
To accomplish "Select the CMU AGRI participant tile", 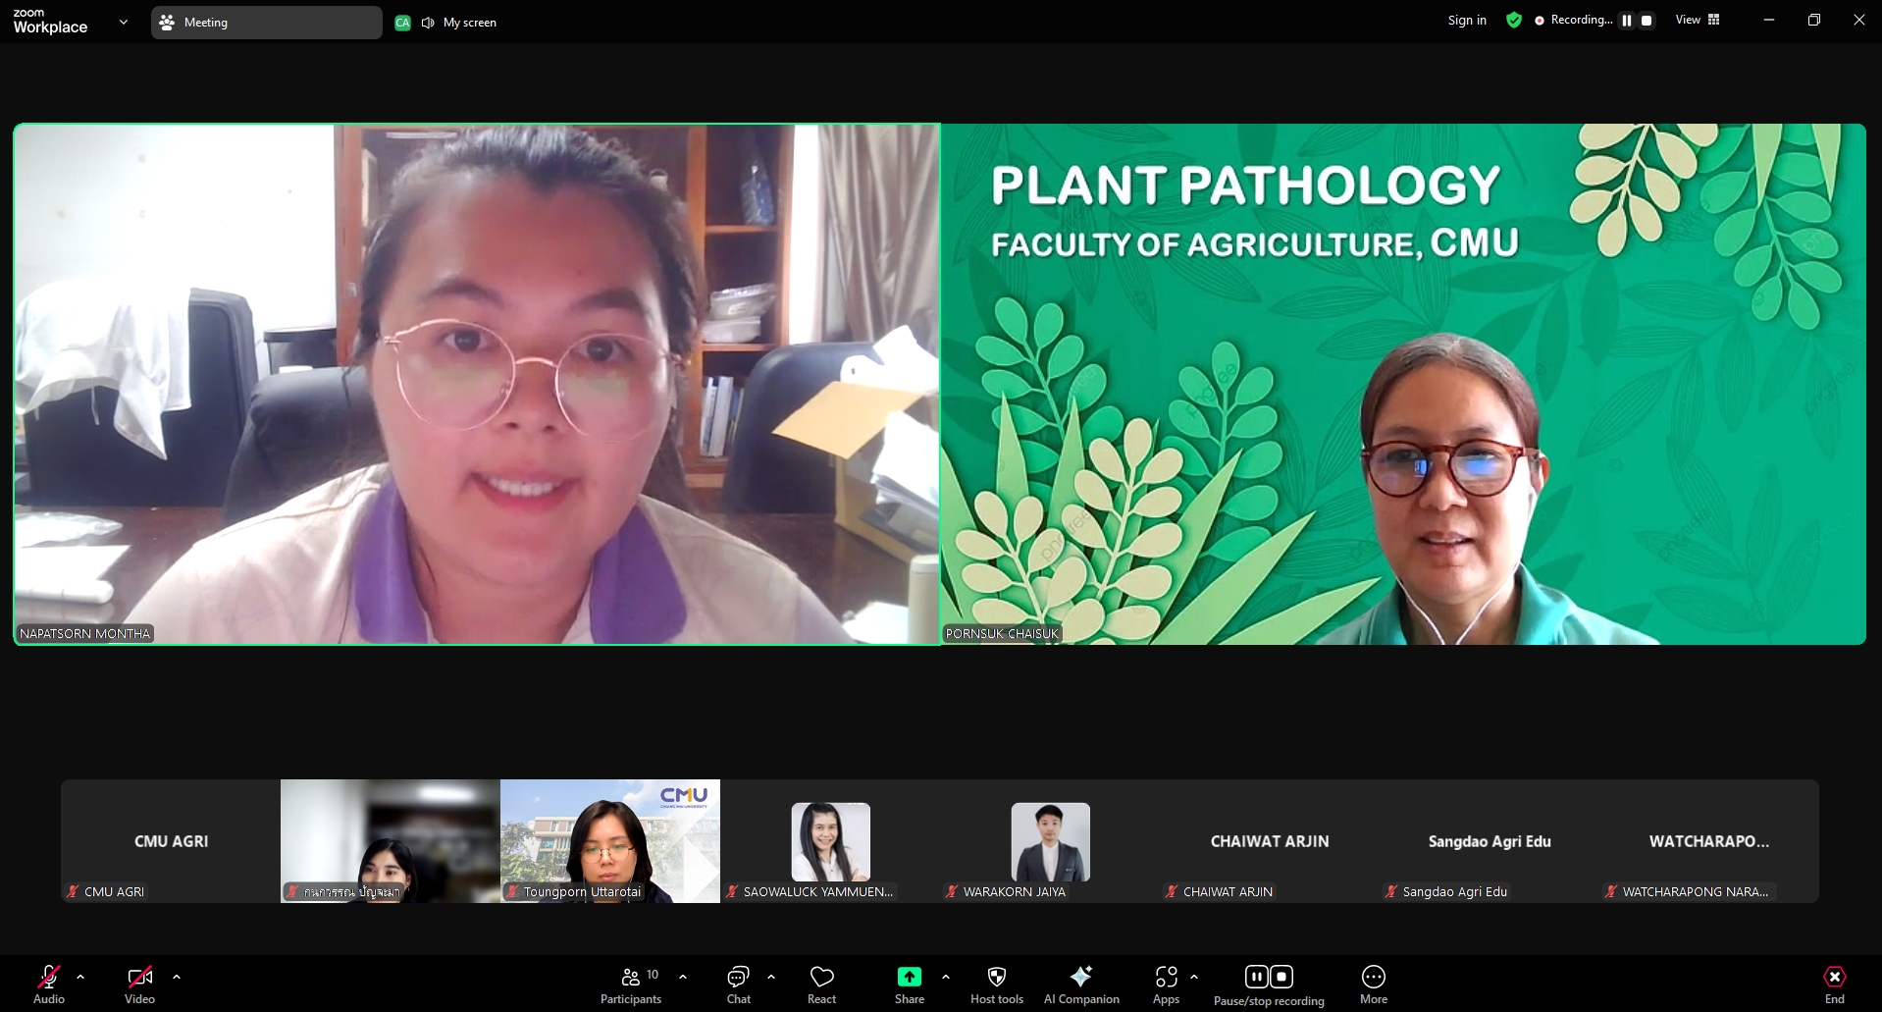I will 171,841.
